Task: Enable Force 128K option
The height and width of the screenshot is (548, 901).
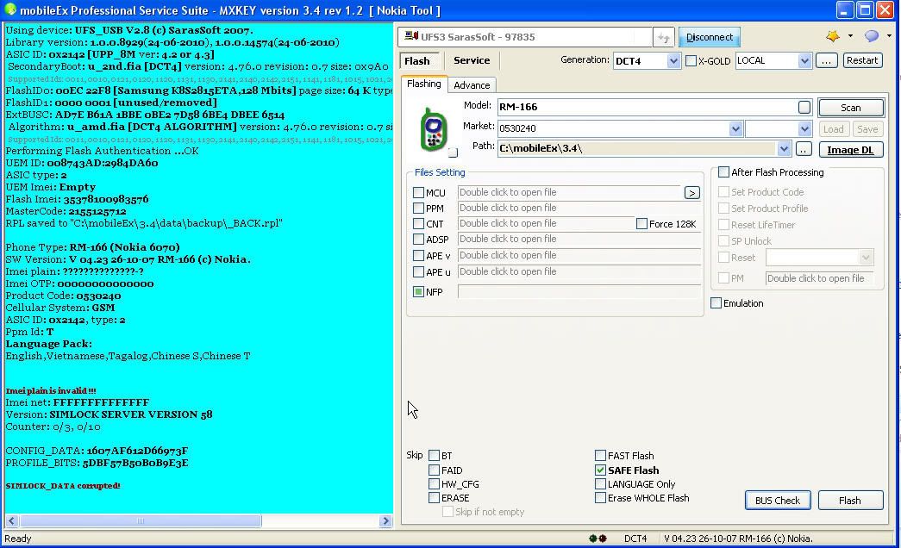Action: tap(641, 224)
